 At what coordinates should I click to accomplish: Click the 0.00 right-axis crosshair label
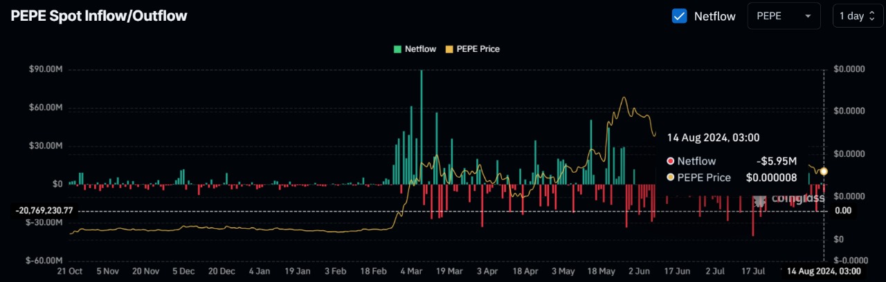844,210
